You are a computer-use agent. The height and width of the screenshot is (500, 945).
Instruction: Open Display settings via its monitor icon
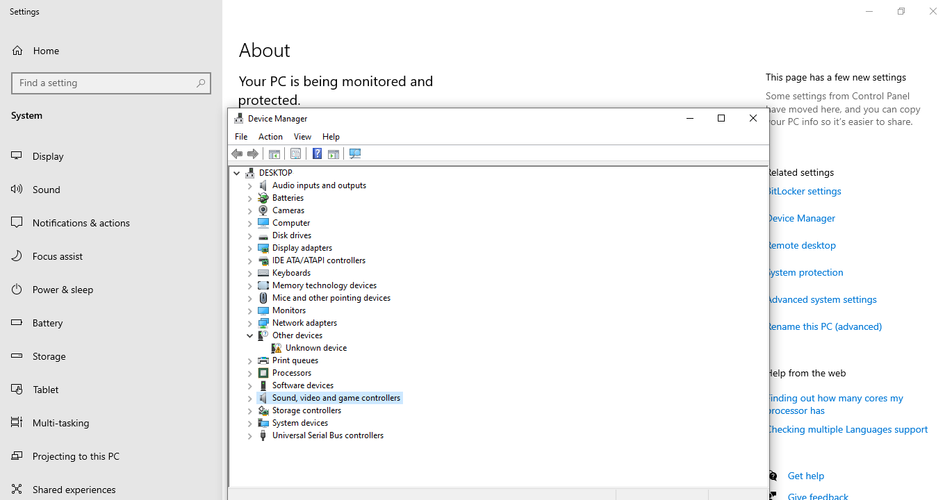click(17, 156)
